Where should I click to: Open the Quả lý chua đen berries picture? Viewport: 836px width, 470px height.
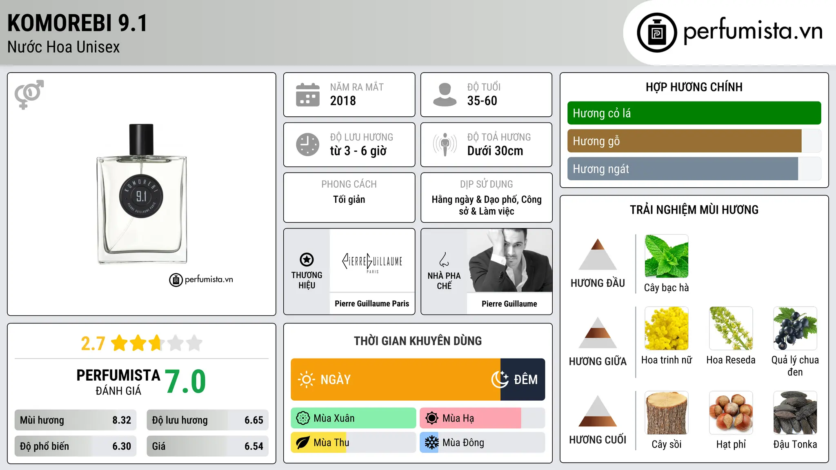point(795,328)
